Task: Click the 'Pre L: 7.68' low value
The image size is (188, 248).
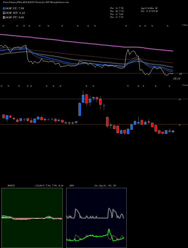Action: tap(117, 14)
